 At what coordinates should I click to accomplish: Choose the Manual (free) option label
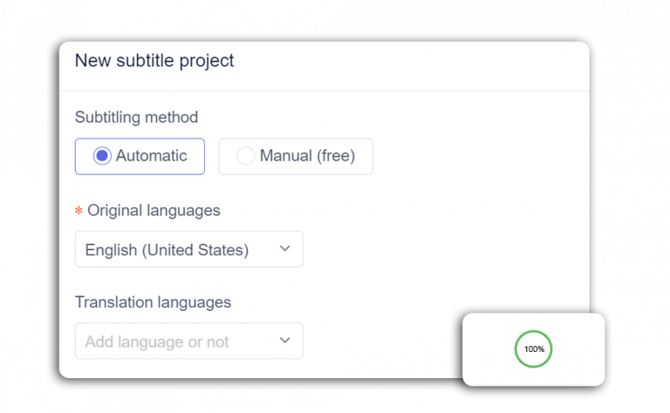(x=307, y=156)
